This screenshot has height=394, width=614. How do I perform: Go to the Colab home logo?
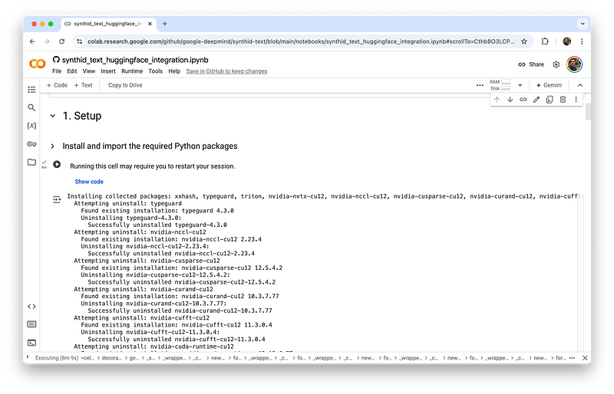(x=38, y=64)
